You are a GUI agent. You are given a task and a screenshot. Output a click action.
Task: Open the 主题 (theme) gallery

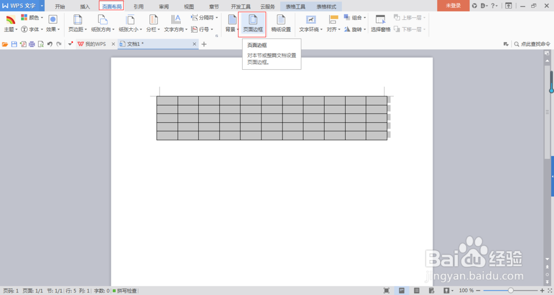click(11, 24)
